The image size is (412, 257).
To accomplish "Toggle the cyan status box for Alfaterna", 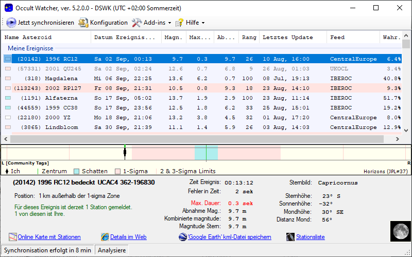I will pyautogui.click(x=8, y=98).
